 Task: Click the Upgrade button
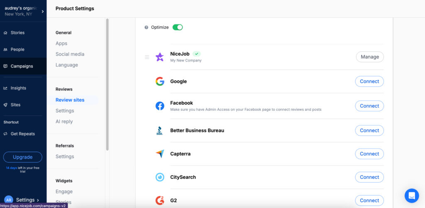[x=23, y=157]
